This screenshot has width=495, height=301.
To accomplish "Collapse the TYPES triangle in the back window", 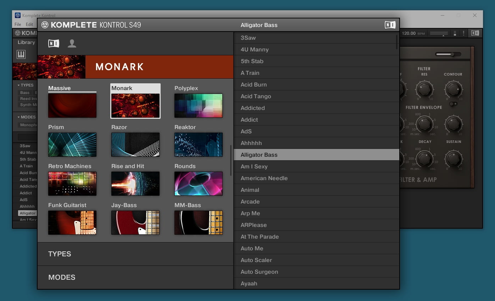I will 18,85.
